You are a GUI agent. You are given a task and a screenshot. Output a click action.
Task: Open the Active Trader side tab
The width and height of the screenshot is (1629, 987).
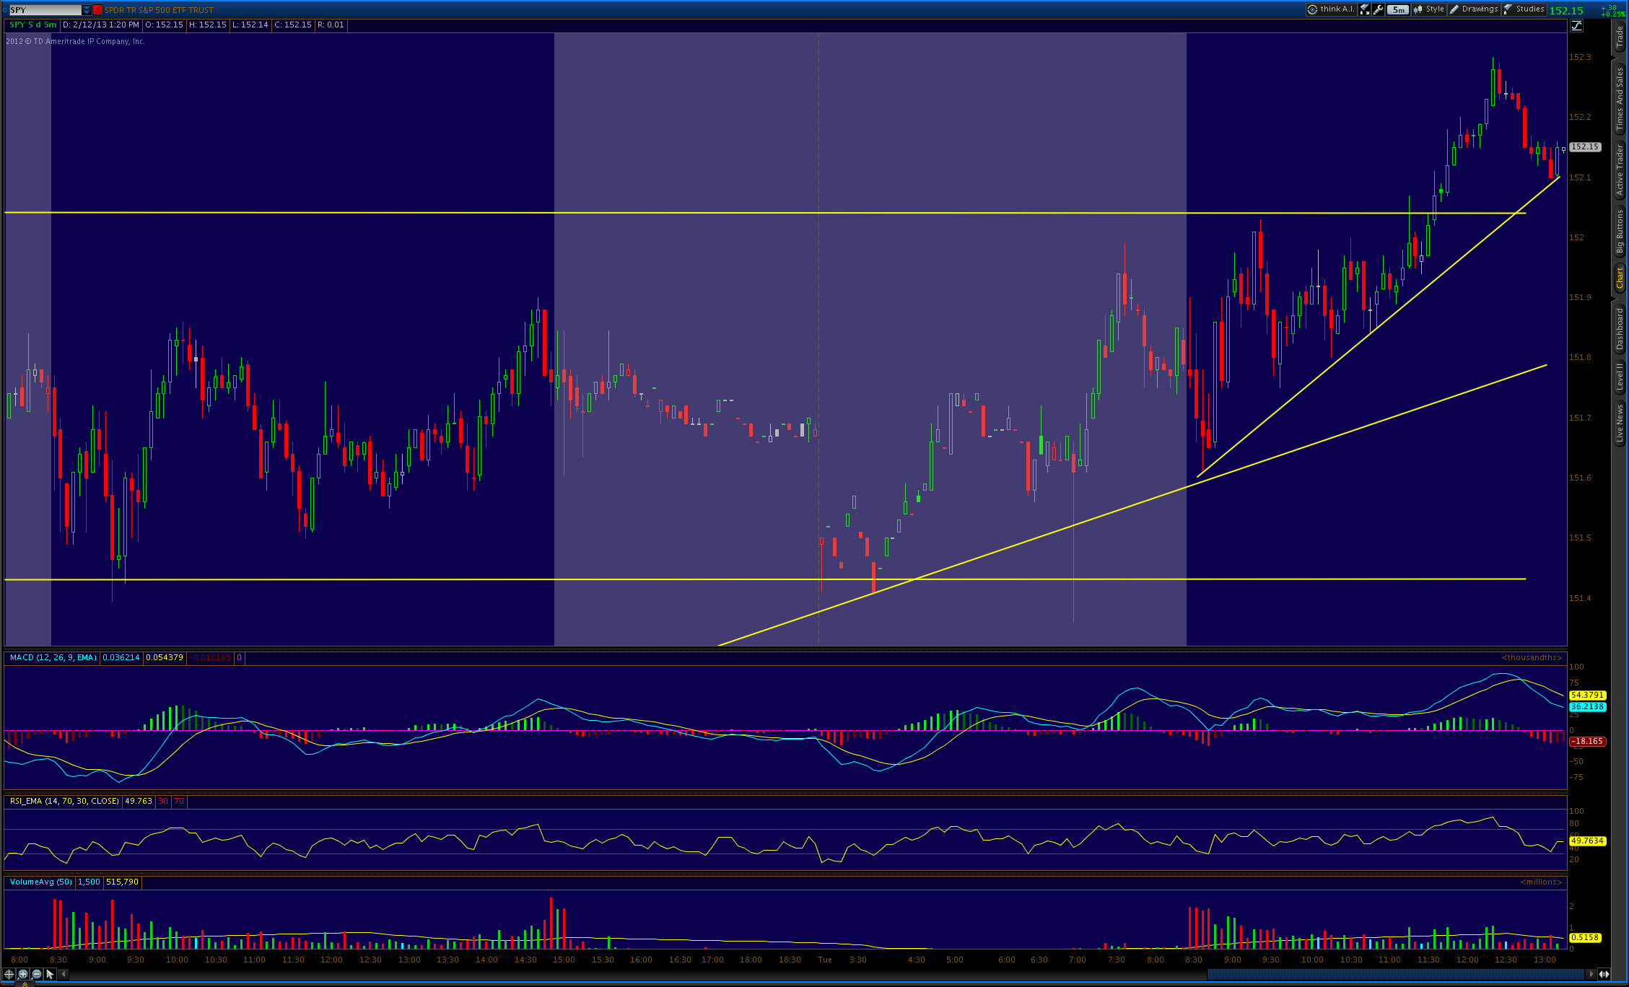coord(1620,170)
